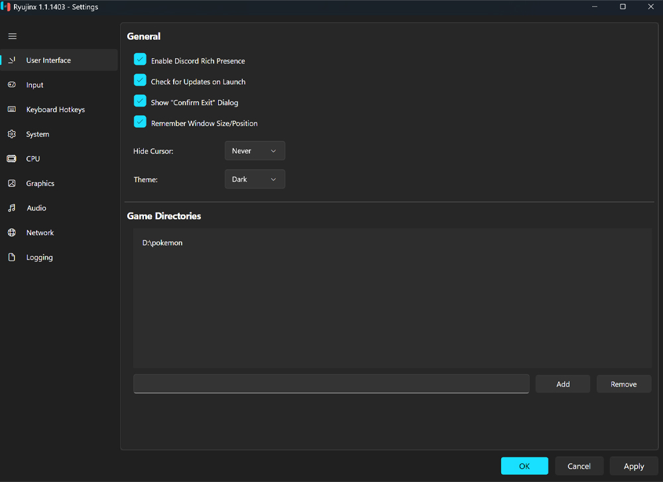Image resolution: width=663 pixels, height=482 pixels.
Task: Click the Network globe icon
Action: tap(12, 233)
